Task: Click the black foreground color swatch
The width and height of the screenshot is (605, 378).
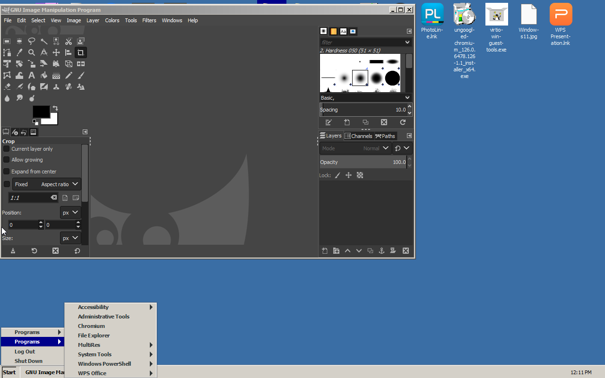Action: pos(41,112)
